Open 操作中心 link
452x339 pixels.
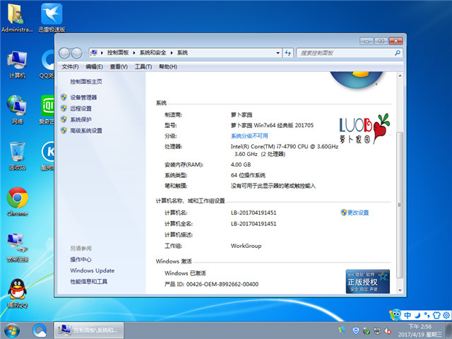pos(81,259)
